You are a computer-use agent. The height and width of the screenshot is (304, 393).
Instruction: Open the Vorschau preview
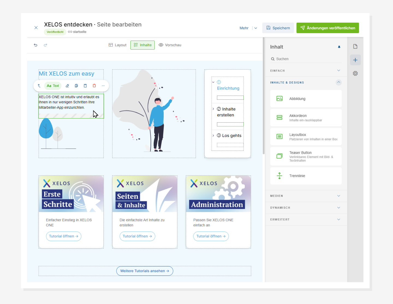[x=170, y=45]
